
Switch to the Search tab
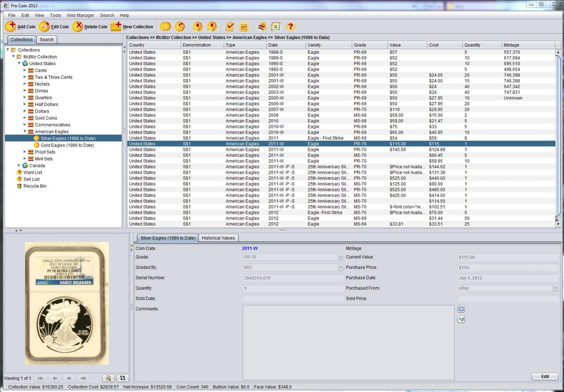(x=47, y=40)
